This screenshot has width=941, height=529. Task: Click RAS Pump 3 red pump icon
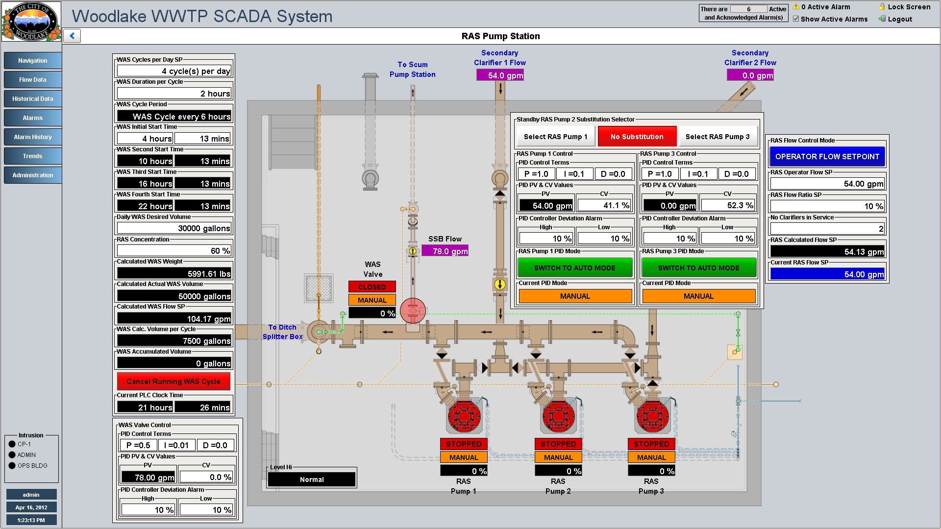(651, 416)
